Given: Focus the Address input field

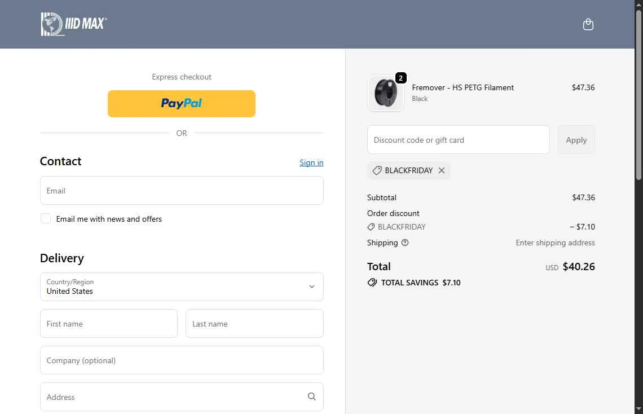Looking at the screenshot, I should 182,397.
